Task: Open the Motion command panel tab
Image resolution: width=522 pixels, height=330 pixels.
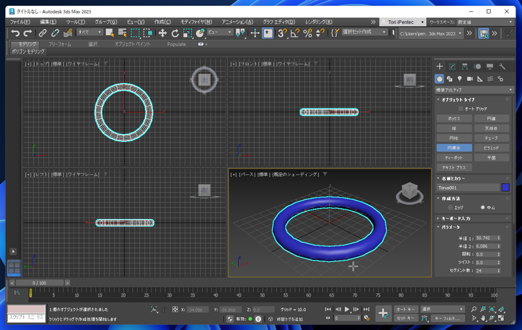Action: (x=478, y=67)
